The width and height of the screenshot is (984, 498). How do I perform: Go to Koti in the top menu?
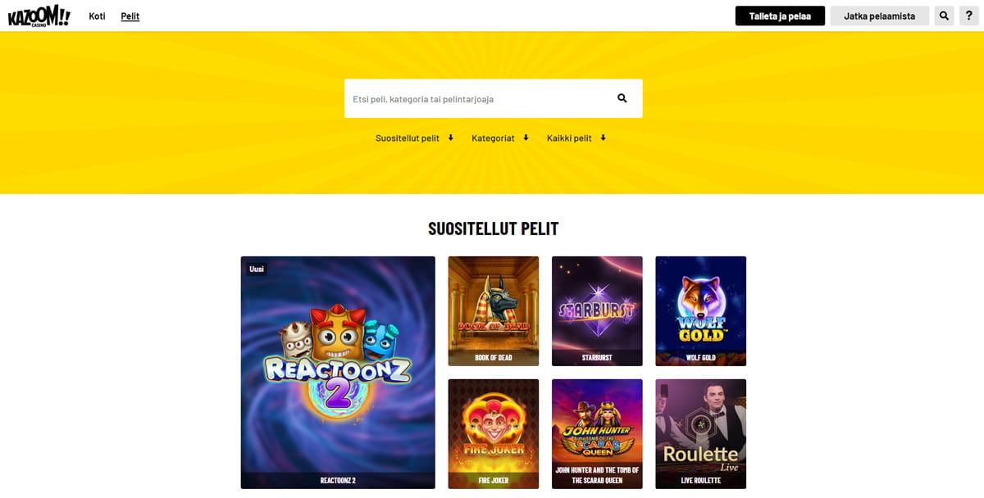click(x=97, y=16)
